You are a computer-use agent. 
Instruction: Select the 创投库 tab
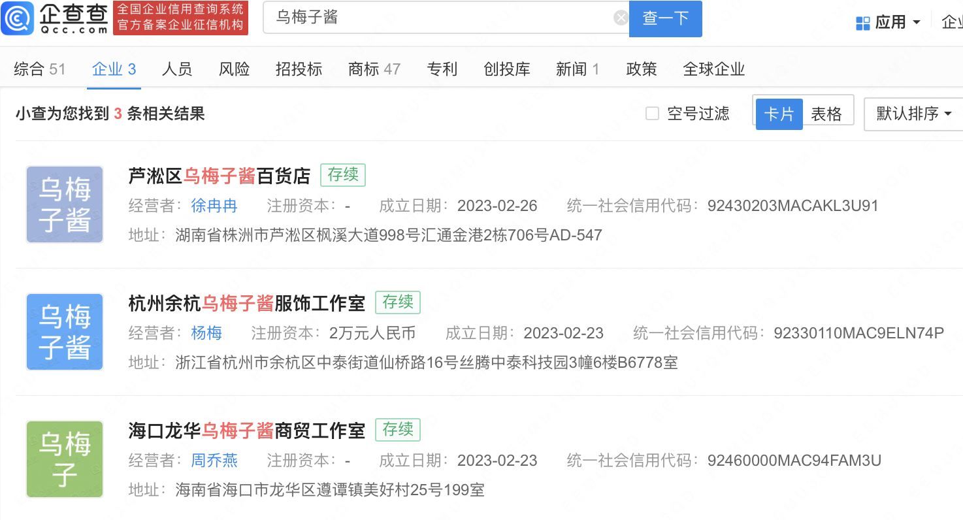click(x=507, y=69)
